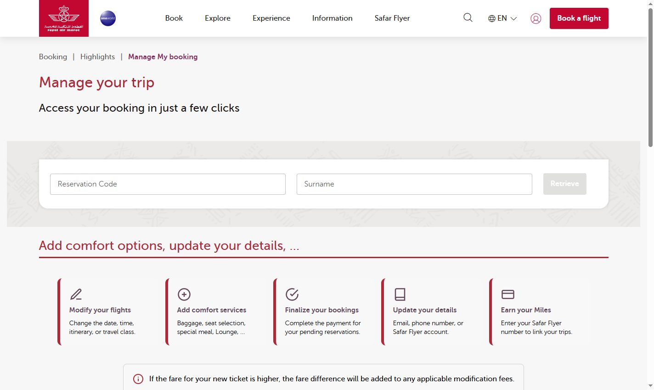
Task: Click 'Add comfort options, update your details' heading
Action: tap(169, 246)
